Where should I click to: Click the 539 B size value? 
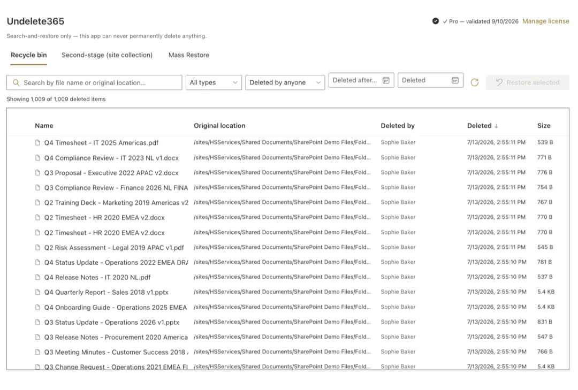click(x=545, y=142)
